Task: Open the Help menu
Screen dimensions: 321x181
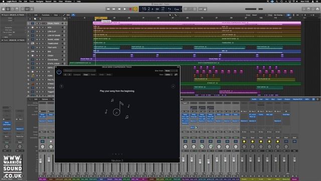Action: (79, 1)
